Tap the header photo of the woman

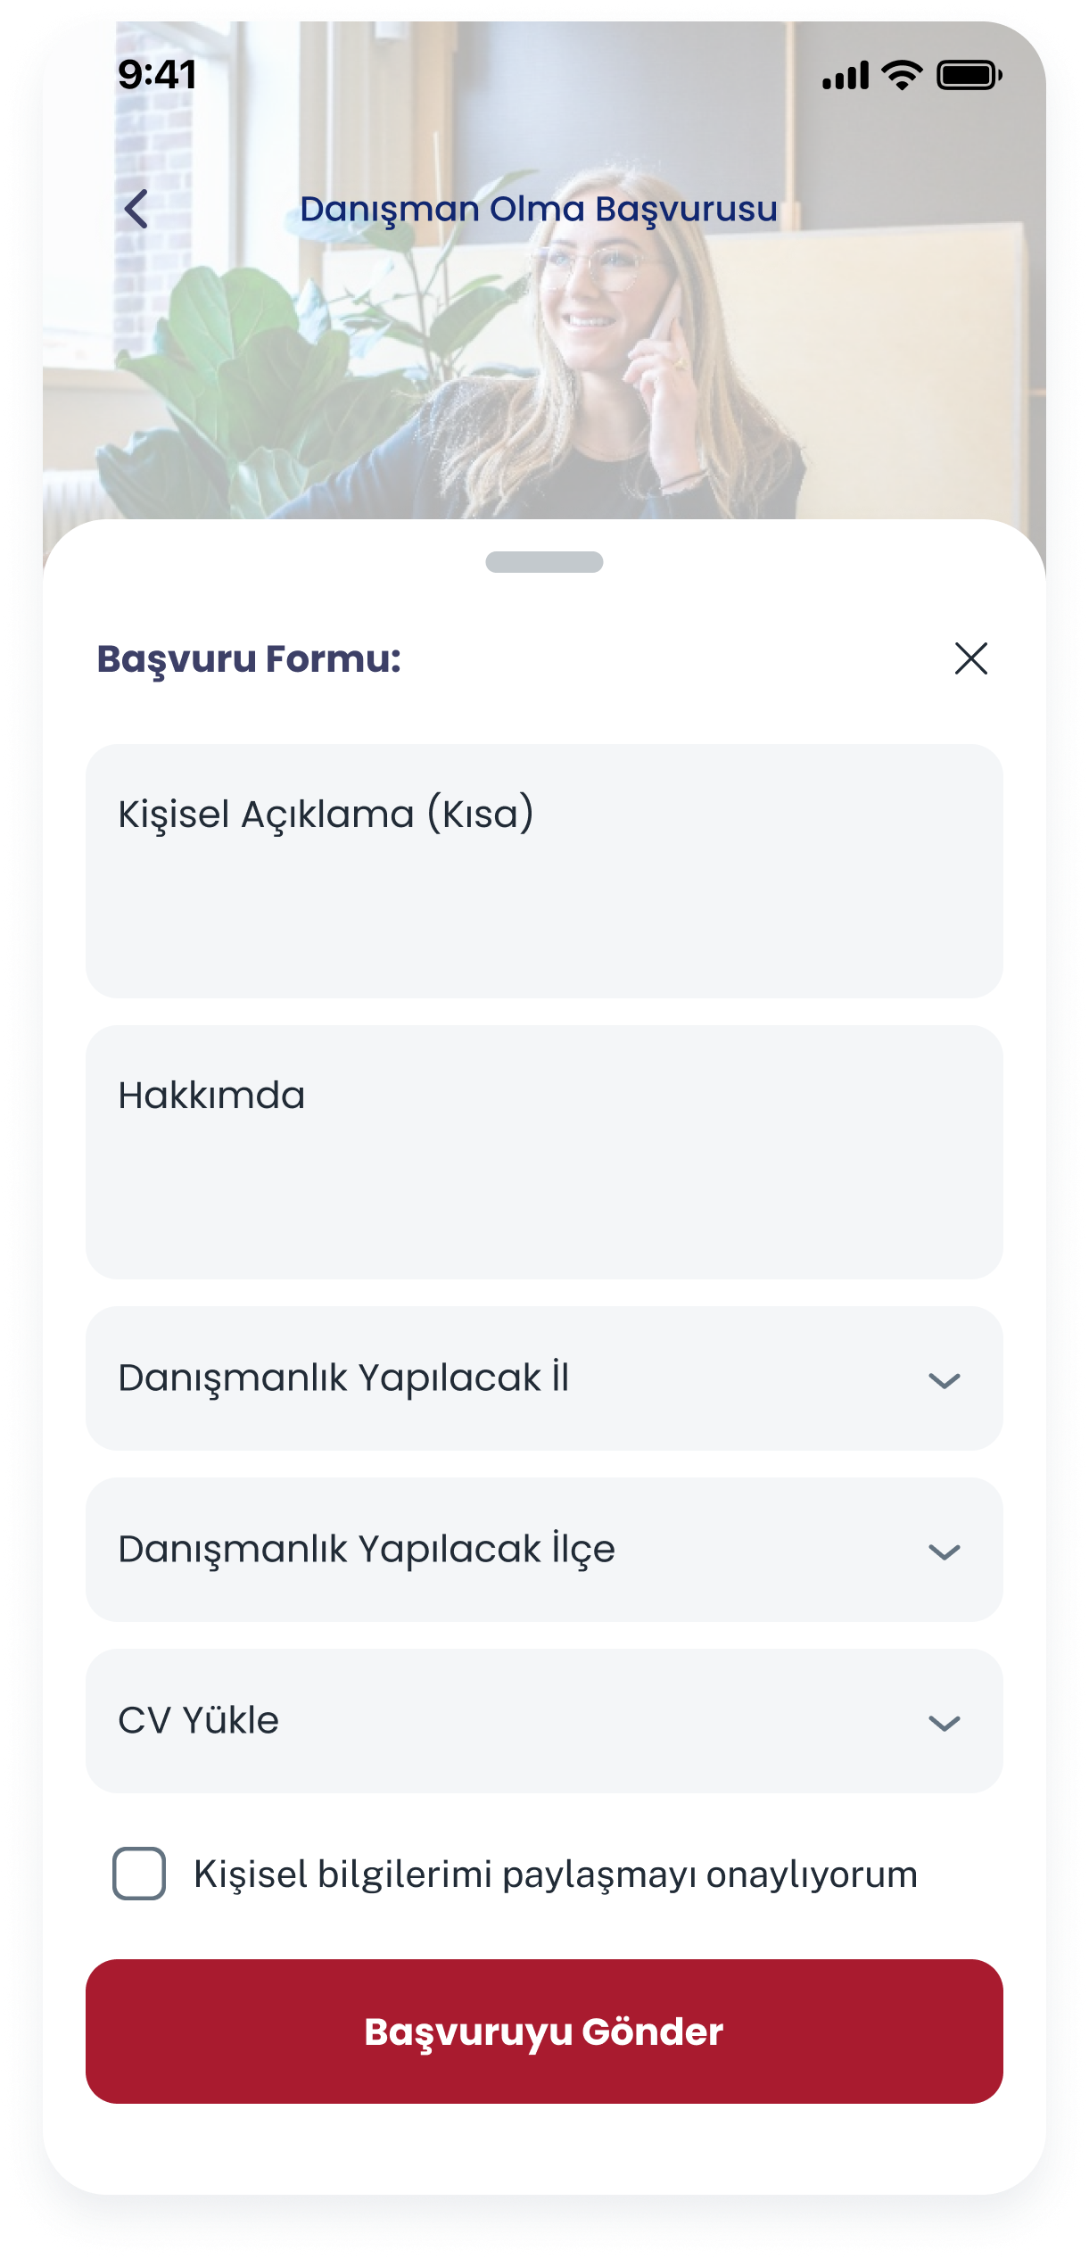tap(606, 375)
